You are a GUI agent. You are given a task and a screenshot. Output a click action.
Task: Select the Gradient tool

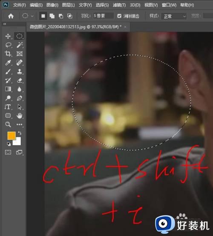8,89
